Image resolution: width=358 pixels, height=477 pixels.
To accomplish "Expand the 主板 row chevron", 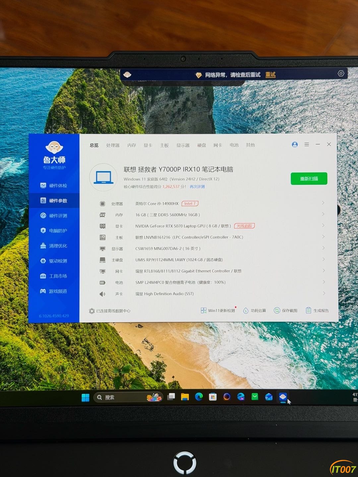I will (x=323, y=237).
